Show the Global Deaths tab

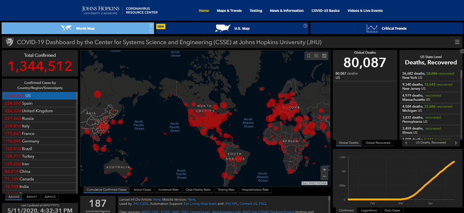click(349, 143)
